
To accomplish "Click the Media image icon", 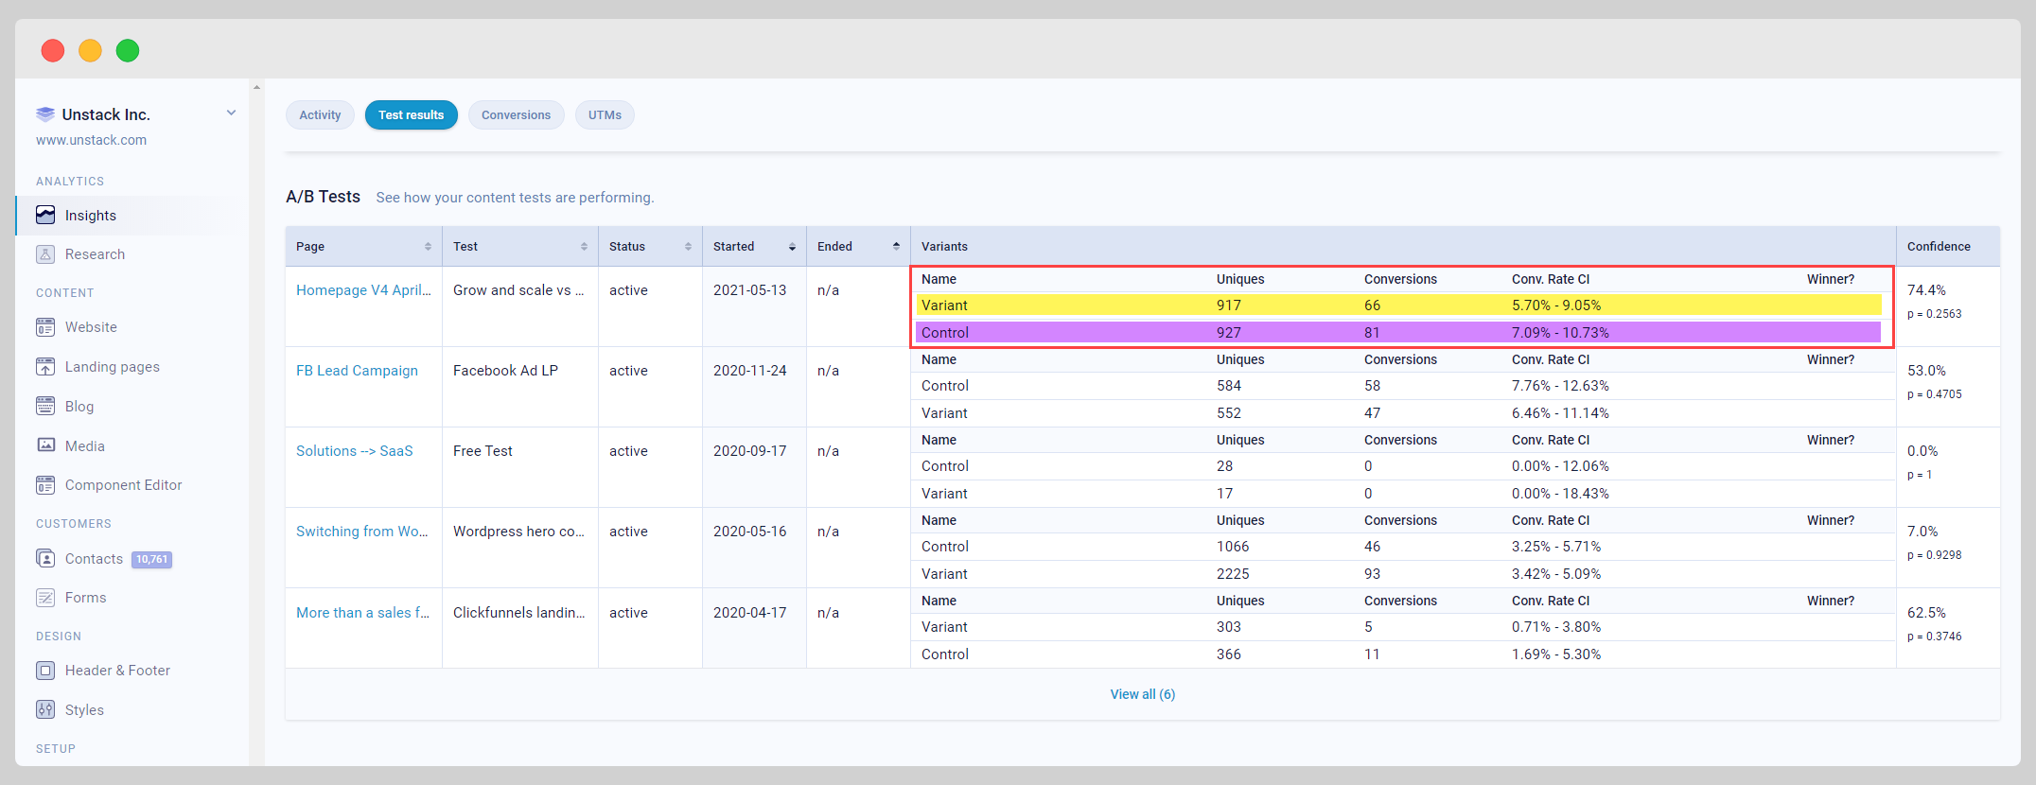I will click(x=45, y=445).
